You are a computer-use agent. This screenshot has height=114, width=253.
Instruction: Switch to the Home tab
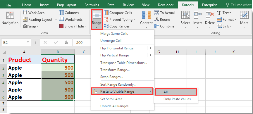click(x=27, y=5)
